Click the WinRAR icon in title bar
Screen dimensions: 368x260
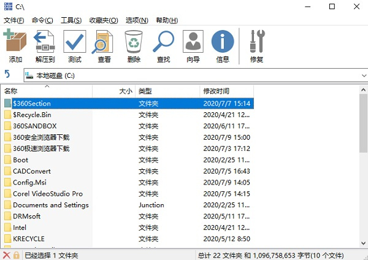pyautogui.click(x=8, y=6)
